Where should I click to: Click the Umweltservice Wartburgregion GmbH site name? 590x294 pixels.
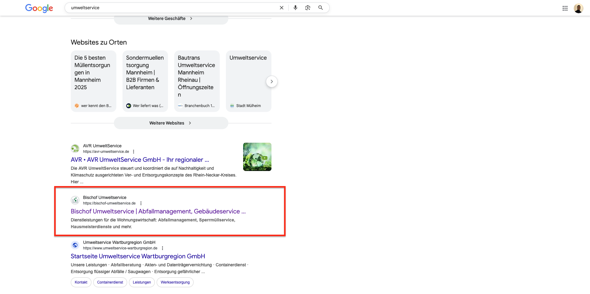(119, 242)
